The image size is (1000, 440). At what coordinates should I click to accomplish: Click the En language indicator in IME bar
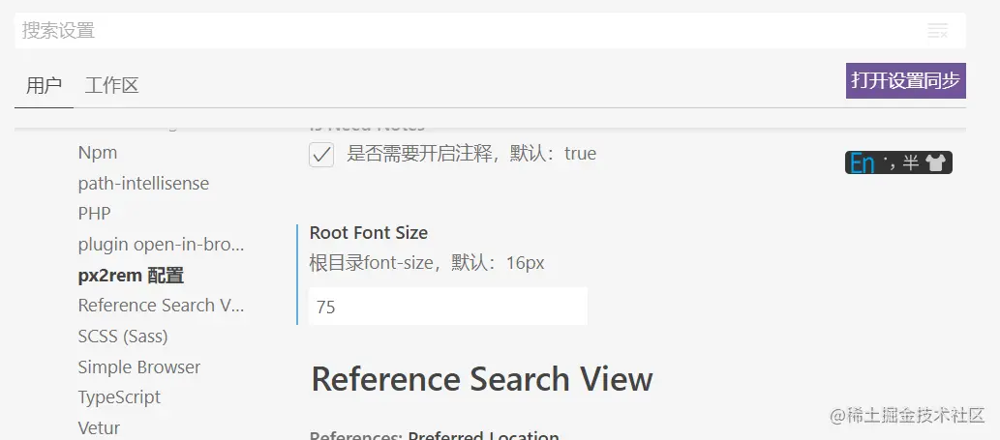(x=862, y=163)
